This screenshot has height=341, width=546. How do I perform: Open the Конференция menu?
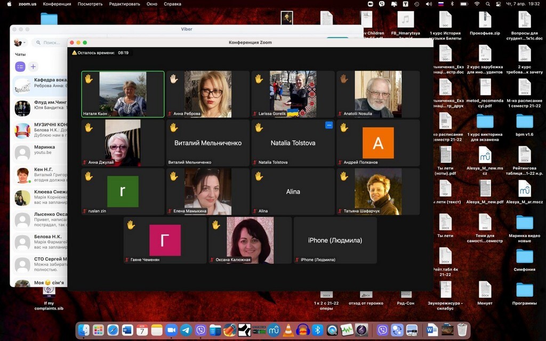tap(57, 4)
